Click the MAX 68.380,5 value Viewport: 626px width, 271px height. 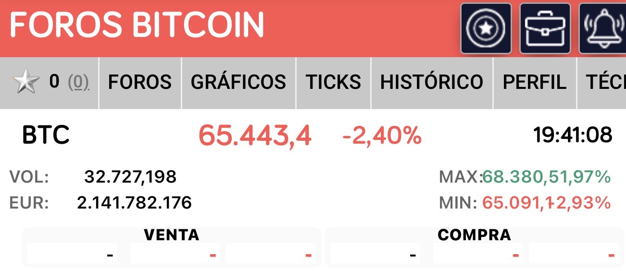coord(517,177)
